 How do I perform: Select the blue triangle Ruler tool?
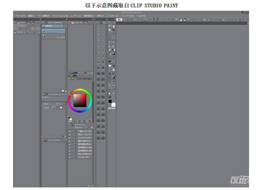(x=110, y=70)
